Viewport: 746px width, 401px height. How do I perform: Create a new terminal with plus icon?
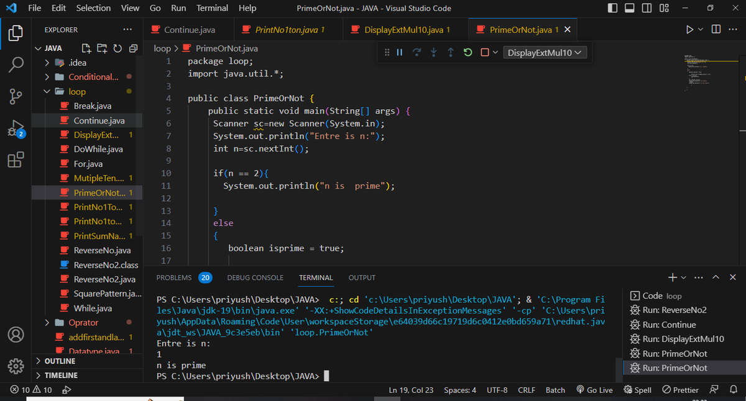pos(673,277)
